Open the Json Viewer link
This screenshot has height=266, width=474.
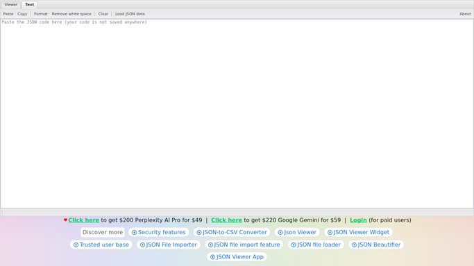click(297, 232)
